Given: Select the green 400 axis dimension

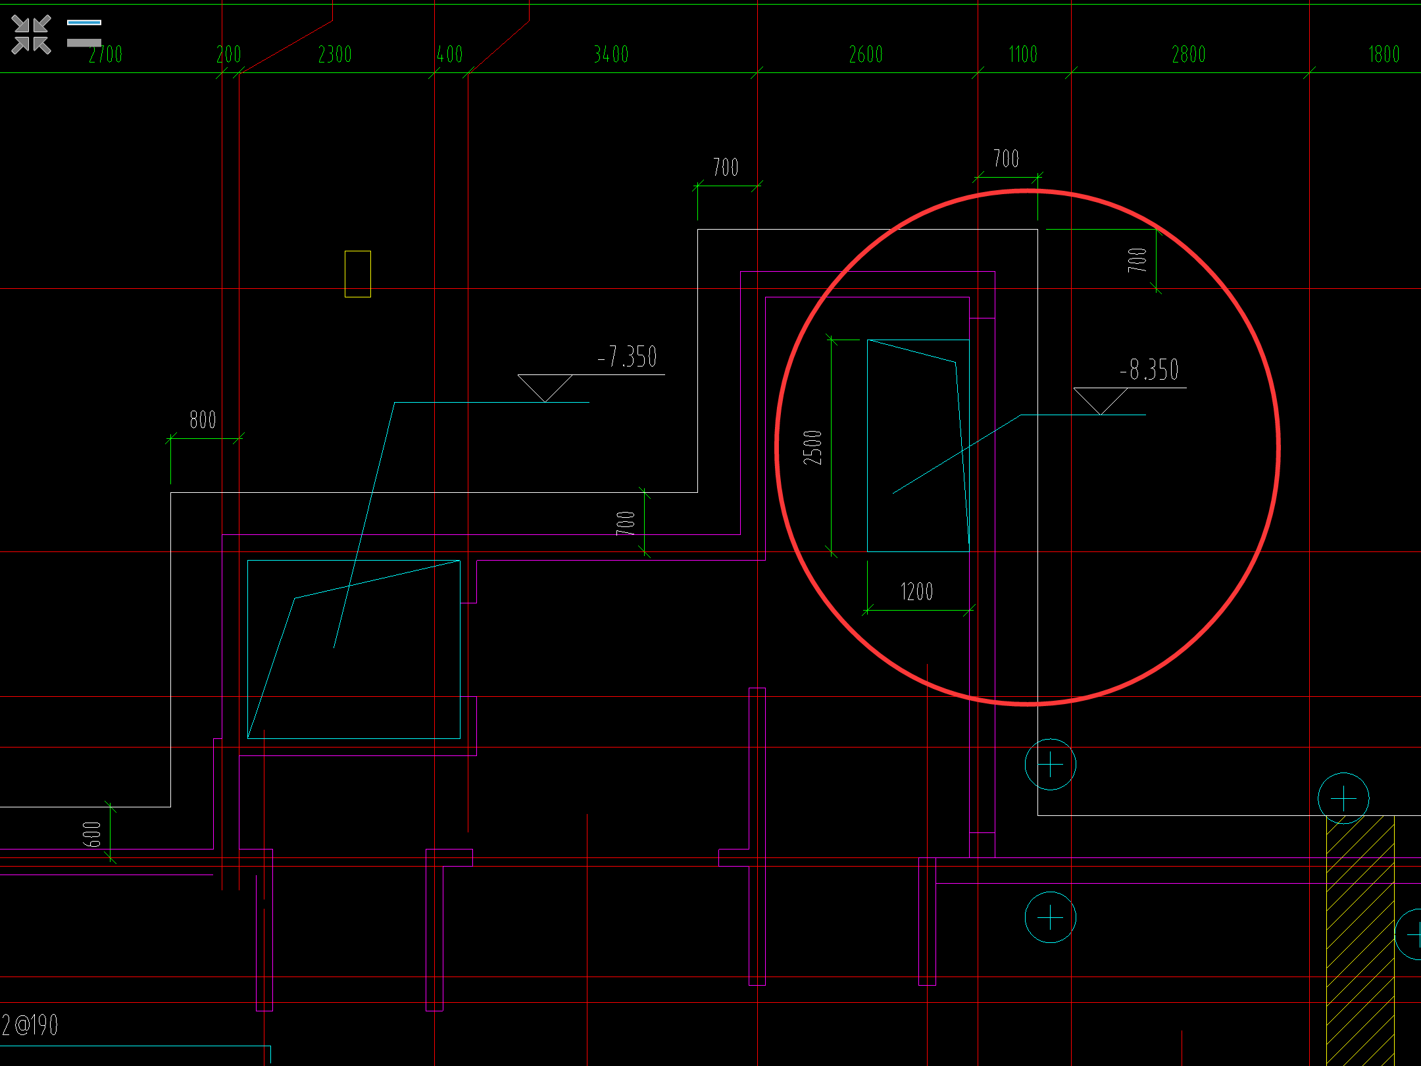Looking at the screenshot, I should 450,55.
